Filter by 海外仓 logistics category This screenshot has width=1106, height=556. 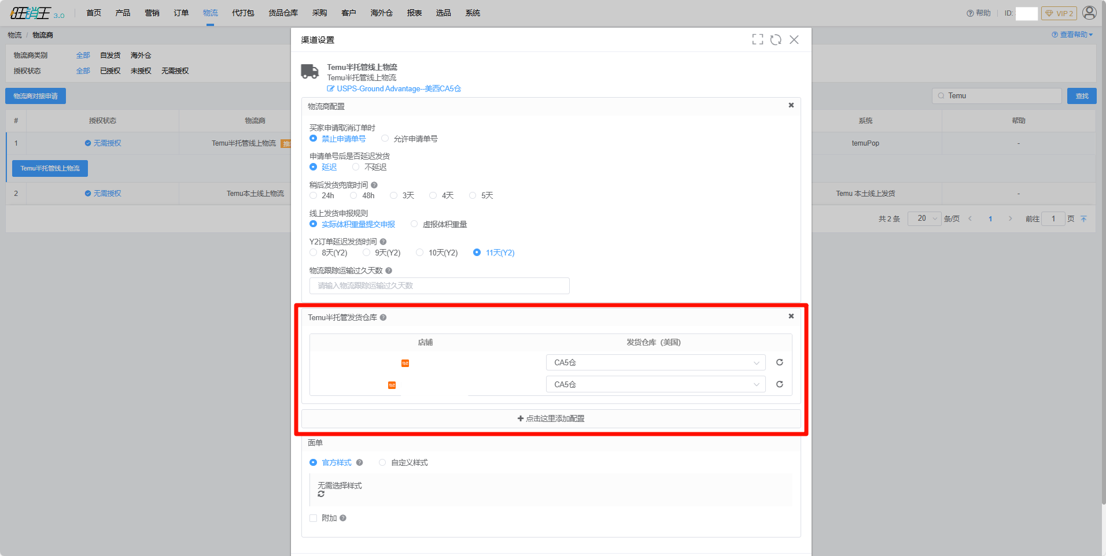coord(141,55)
